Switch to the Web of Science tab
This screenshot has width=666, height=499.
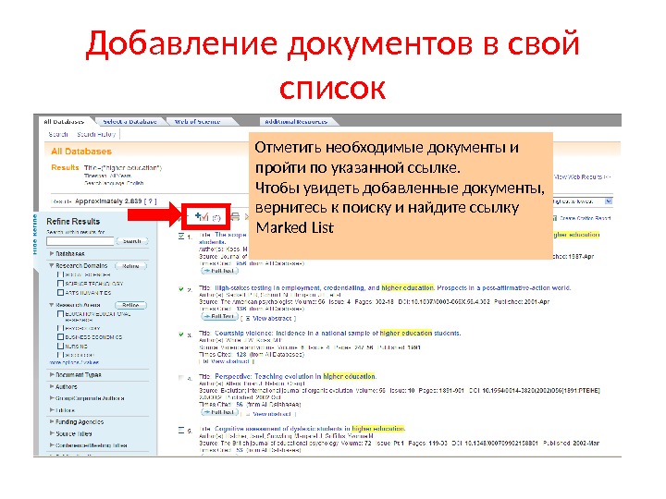[x=198, y=122]
